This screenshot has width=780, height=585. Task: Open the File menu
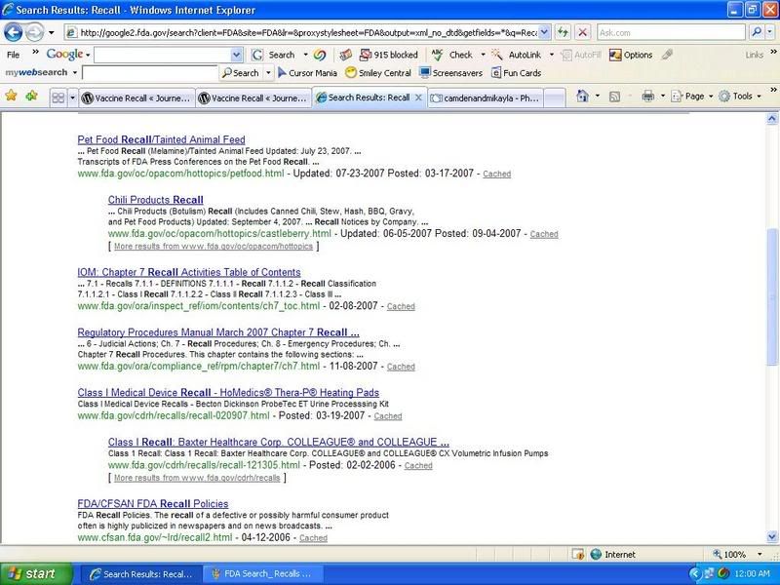click(14, 55)
